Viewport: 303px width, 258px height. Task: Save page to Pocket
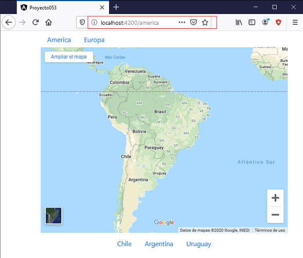click(193, 23)
